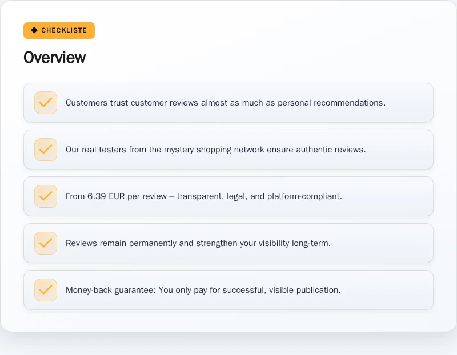Select the From 6.39 EUR per review row

pos(228,196)
